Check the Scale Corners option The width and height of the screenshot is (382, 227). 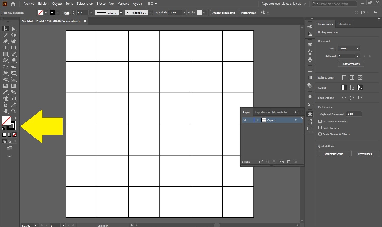click(x=320, y=128)
